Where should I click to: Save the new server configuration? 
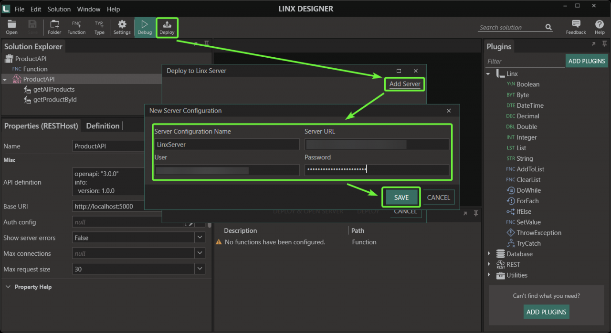pyautogui.click(x=401, y=197)
